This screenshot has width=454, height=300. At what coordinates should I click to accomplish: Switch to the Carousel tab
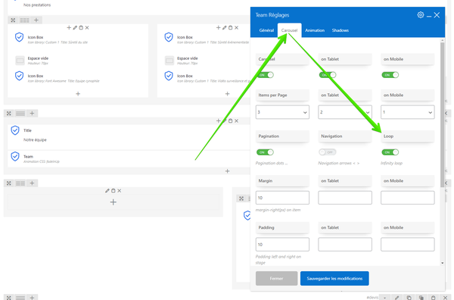(289, 30)
